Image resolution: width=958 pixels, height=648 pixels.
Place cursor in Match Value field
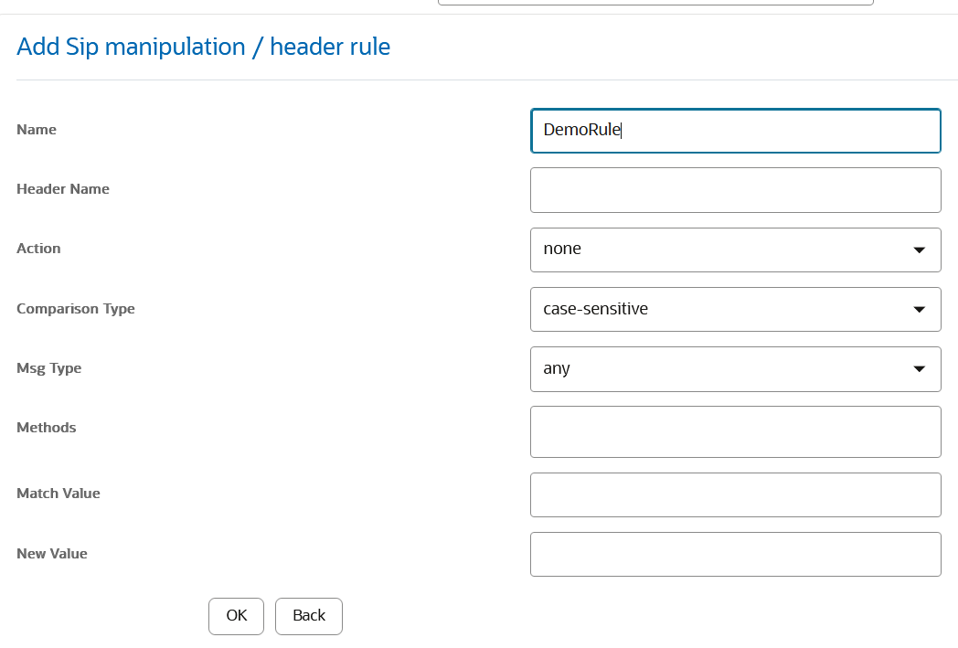(x=735, y=494)
